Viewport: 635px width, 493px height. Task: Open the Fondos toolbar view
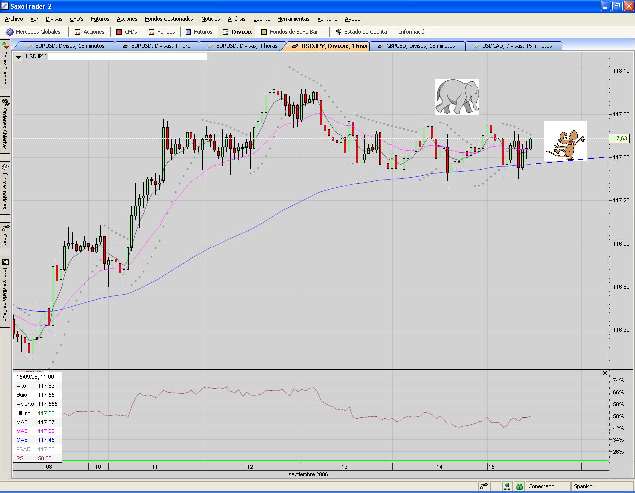click(x=162, y=32)
